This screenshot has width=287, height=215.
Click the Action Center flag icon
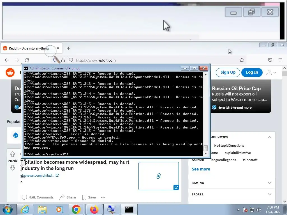245,210
